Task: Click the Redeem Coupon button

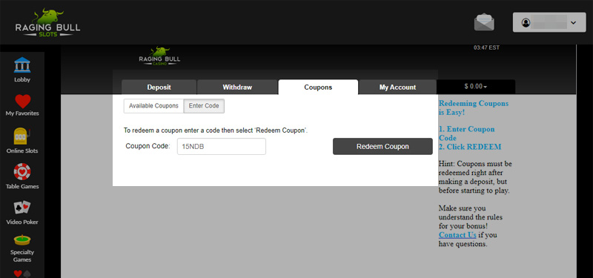Action: click(382, 146)
